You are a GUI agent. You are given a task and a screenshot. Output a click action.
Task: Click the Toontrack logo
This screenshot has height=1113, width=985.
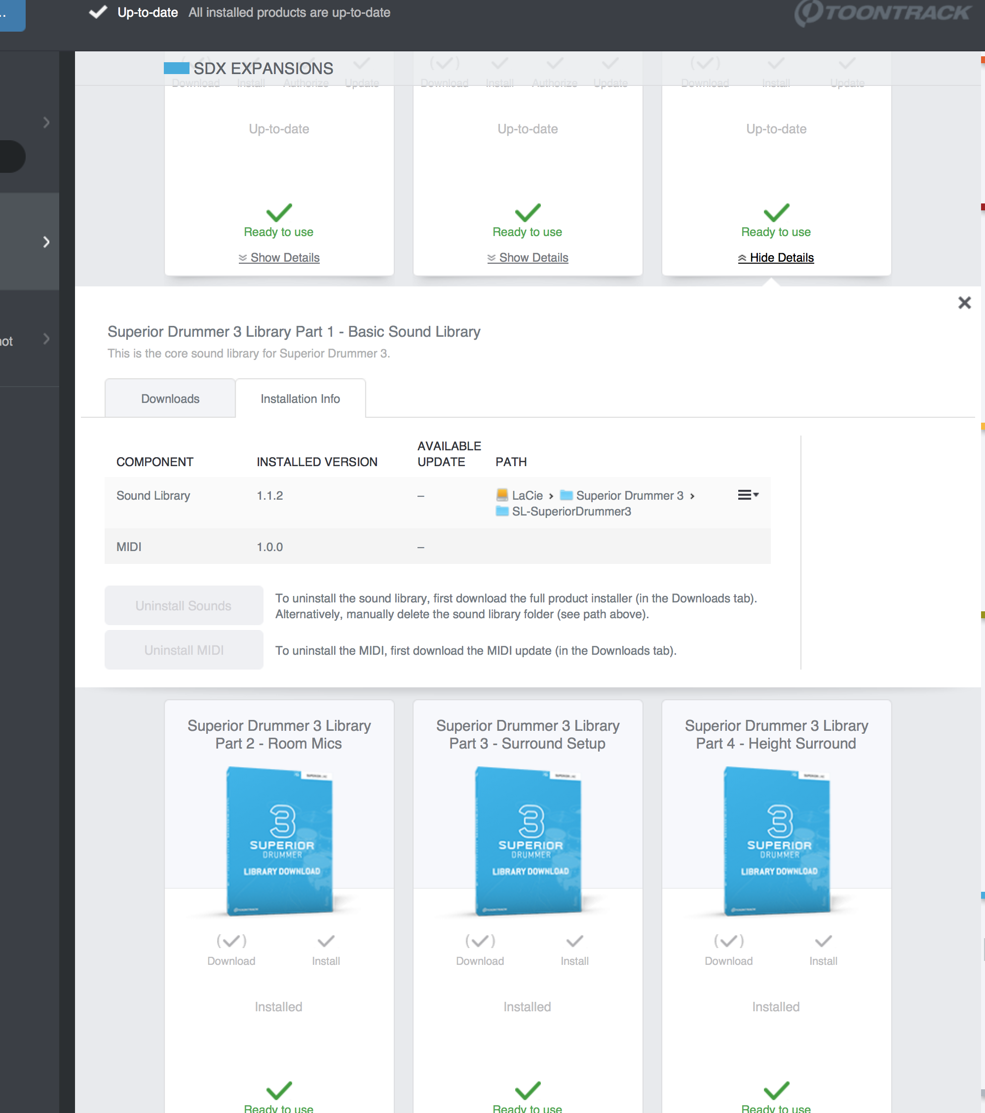tap(881, 13)
